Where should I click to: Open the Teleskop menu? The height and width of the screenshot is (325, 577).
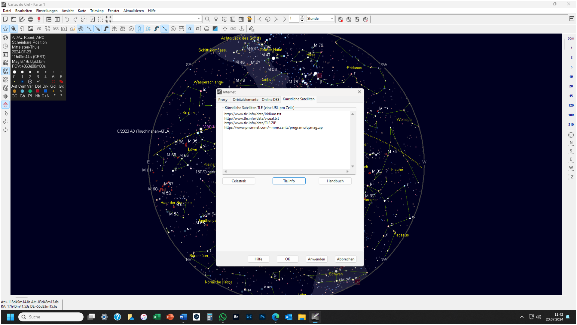pyautogui.click(x=97, y=11)
